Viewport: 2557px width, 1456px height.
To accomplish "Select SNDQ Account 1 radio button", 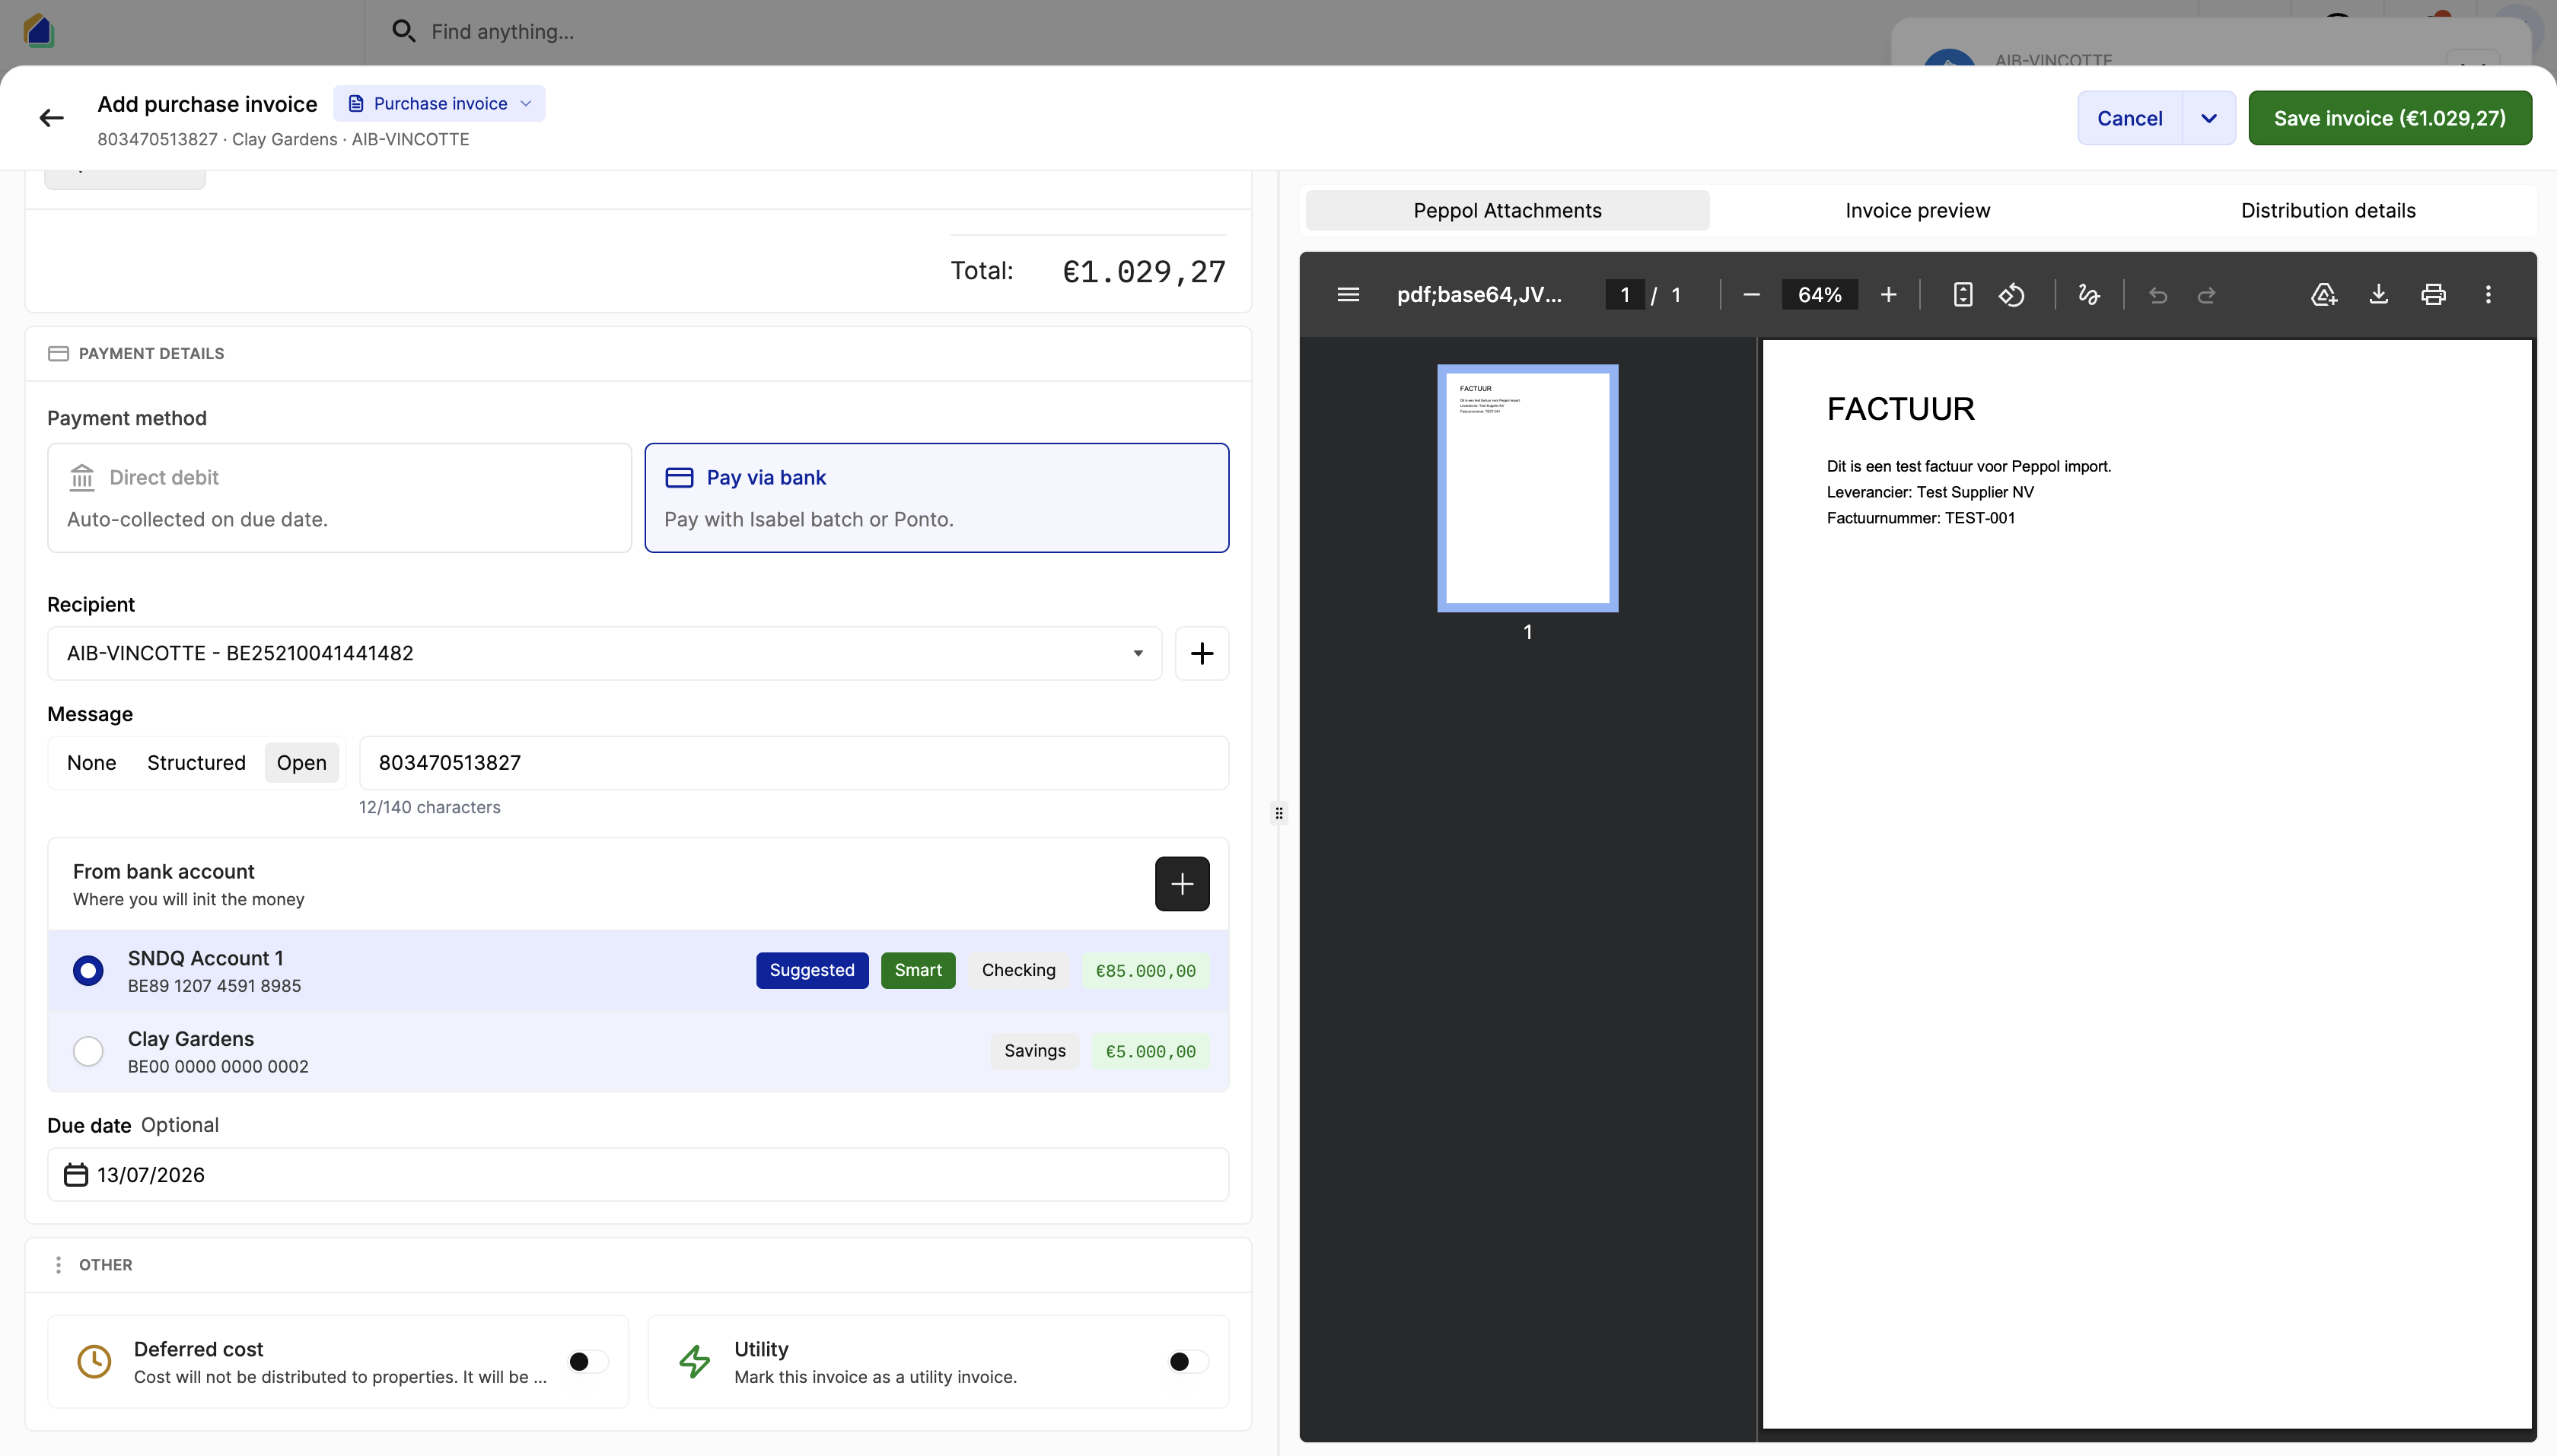I will point(88,971).
